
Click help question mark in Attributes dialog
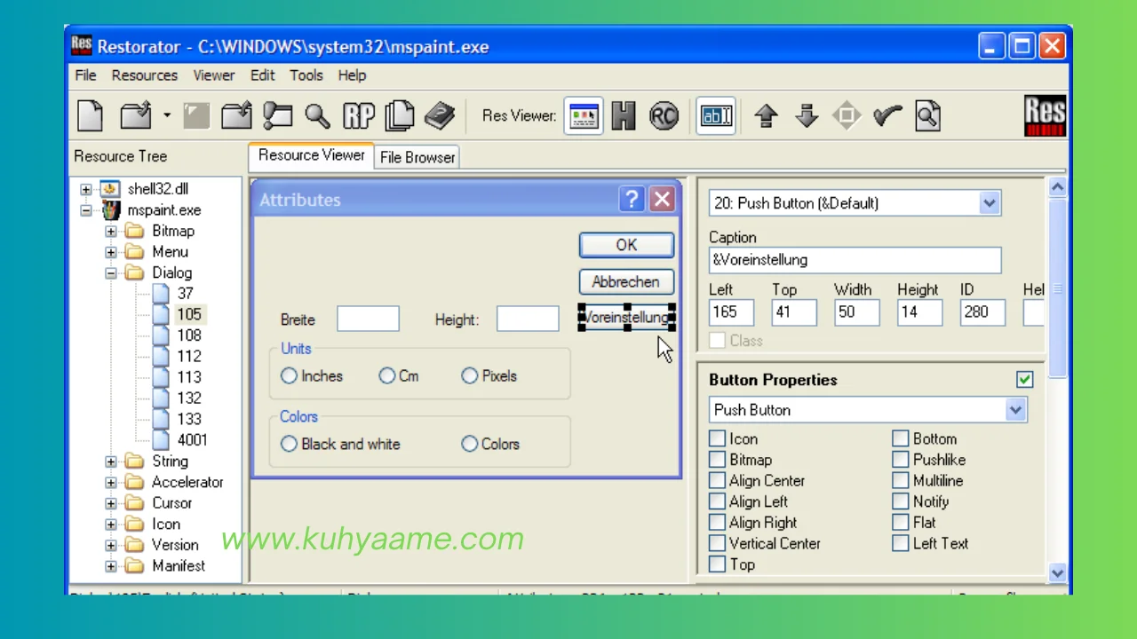[x=632, y=199]
